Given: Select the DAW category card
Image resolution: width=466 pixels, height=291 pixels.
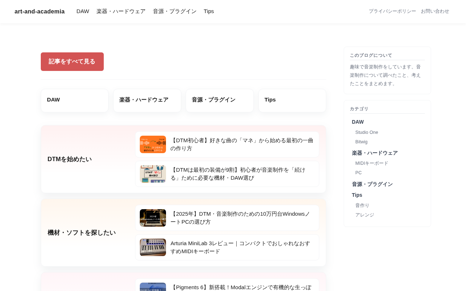Looking at the screenshot, I should (x=75, y=100).
